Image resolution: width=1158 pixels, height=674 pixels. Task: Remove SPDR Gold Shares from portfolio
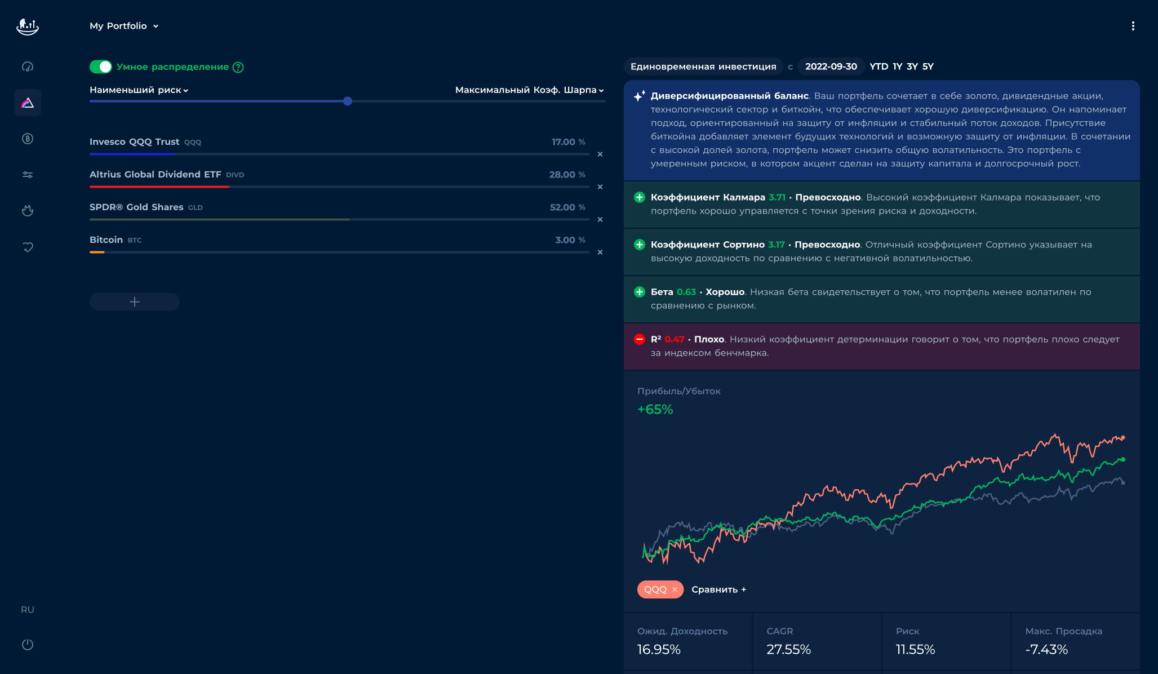tap(600, 219)
